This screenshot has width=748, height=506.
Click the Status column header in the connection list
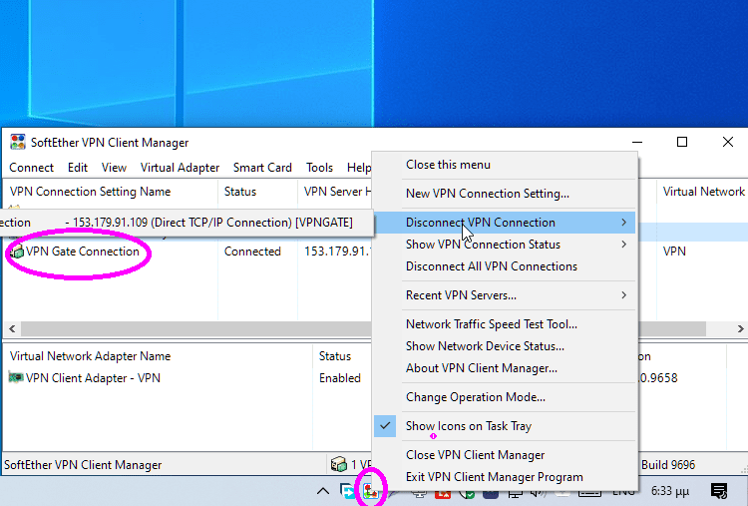point(257,192)
